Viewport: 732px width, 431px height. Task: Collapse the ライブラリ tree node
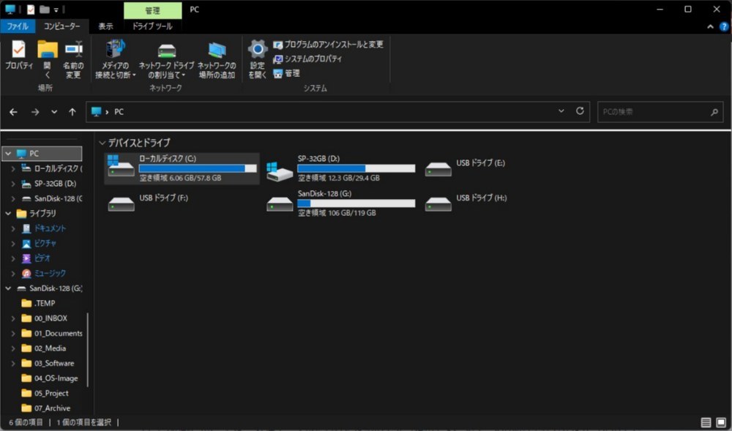pos(8,213)
